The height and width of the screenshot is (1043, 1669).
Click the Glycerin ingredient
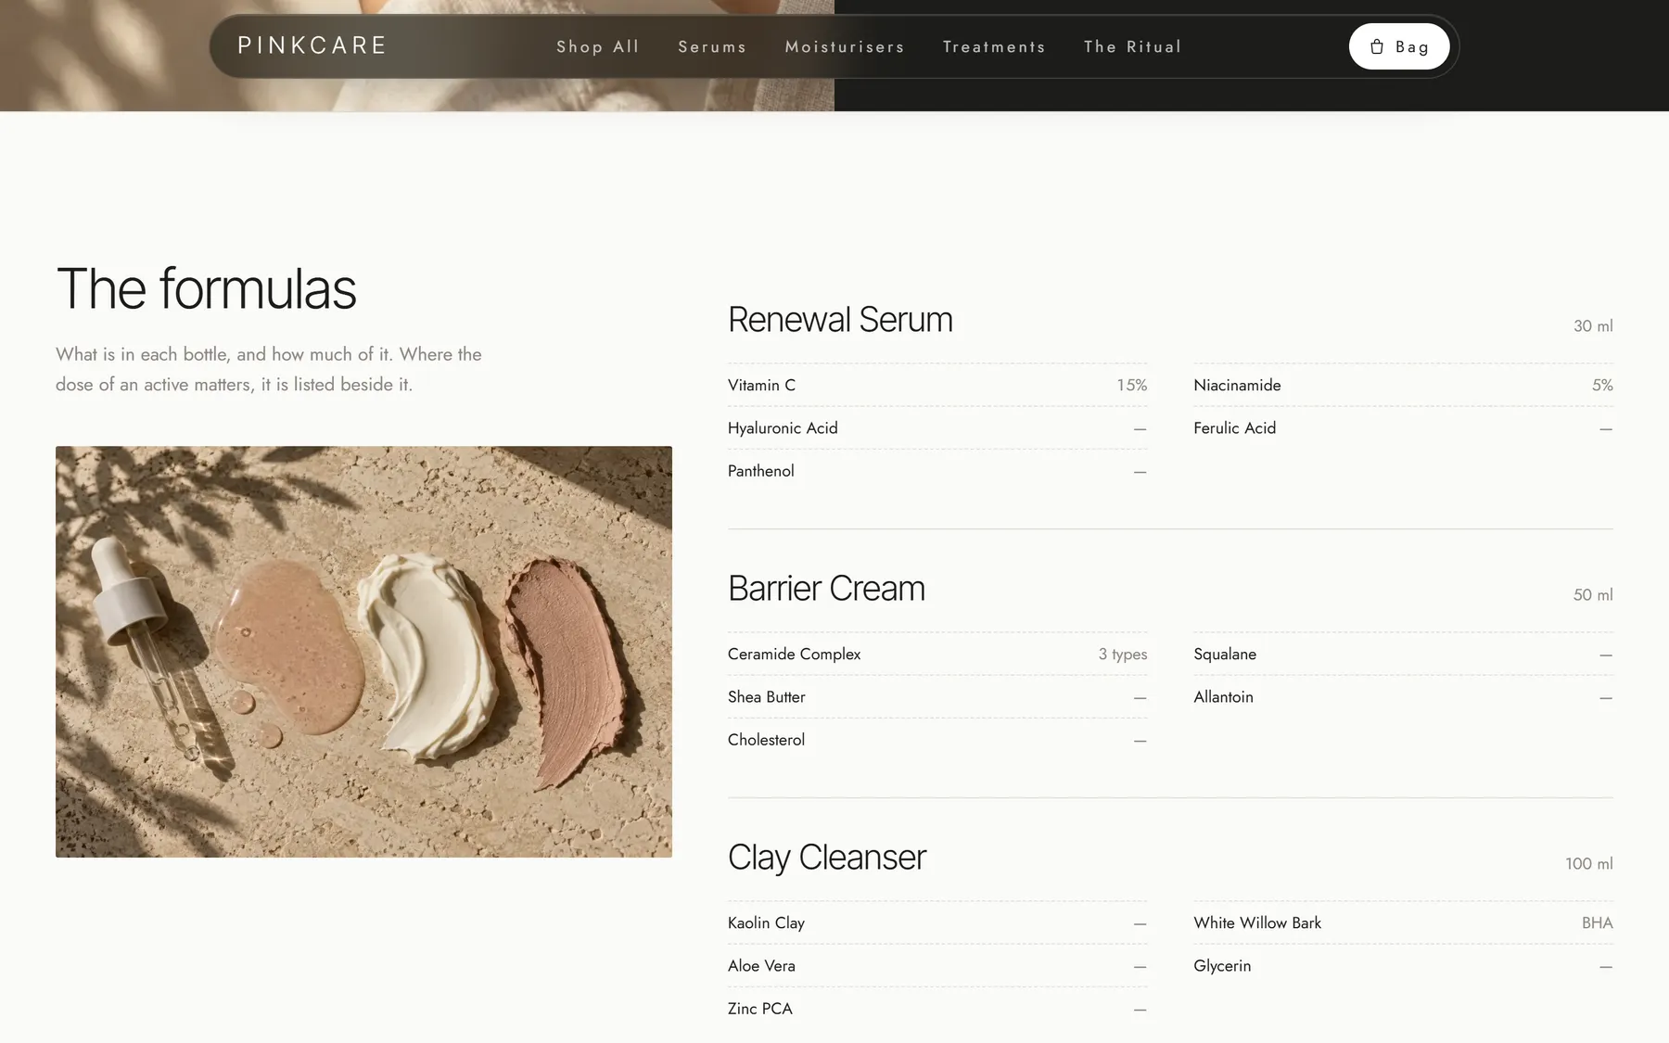pyautogui.click(x=1222, y=965)
